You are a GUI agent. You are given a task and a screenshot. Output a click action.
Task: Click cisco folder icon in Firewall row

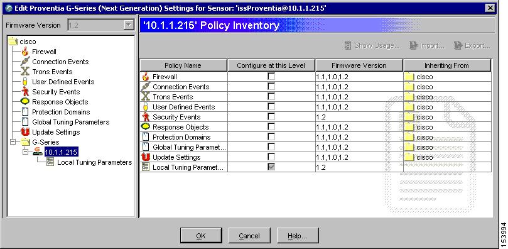tap(409, 77)
